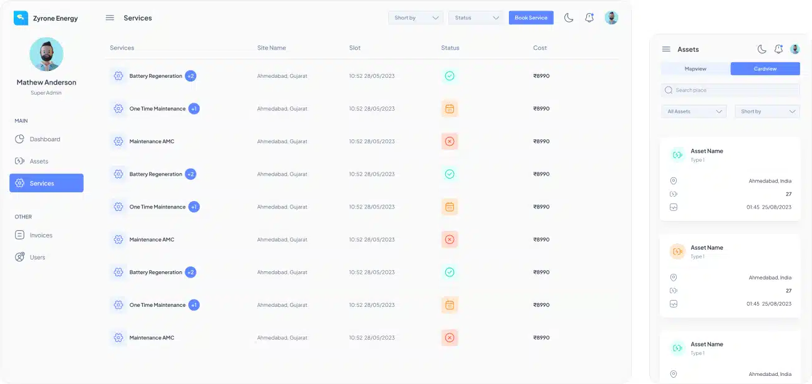Viewport: 812px width, 384px height.
Task: Open the Status filter dropdown
Action: point(476,18)
